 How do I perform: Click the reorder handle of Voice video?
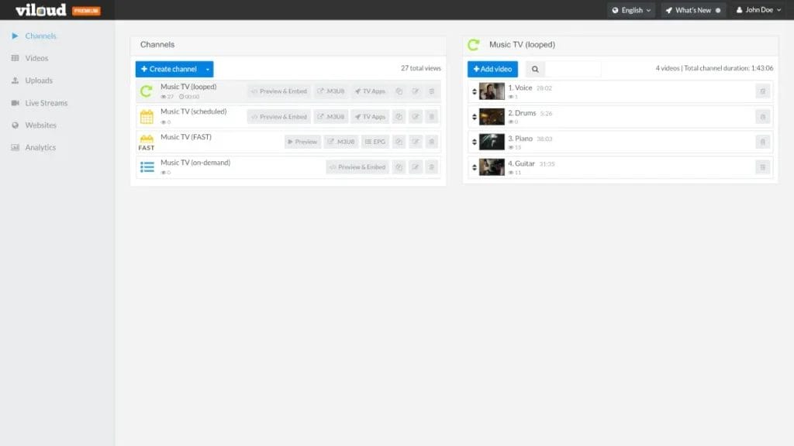coord(474,91)
